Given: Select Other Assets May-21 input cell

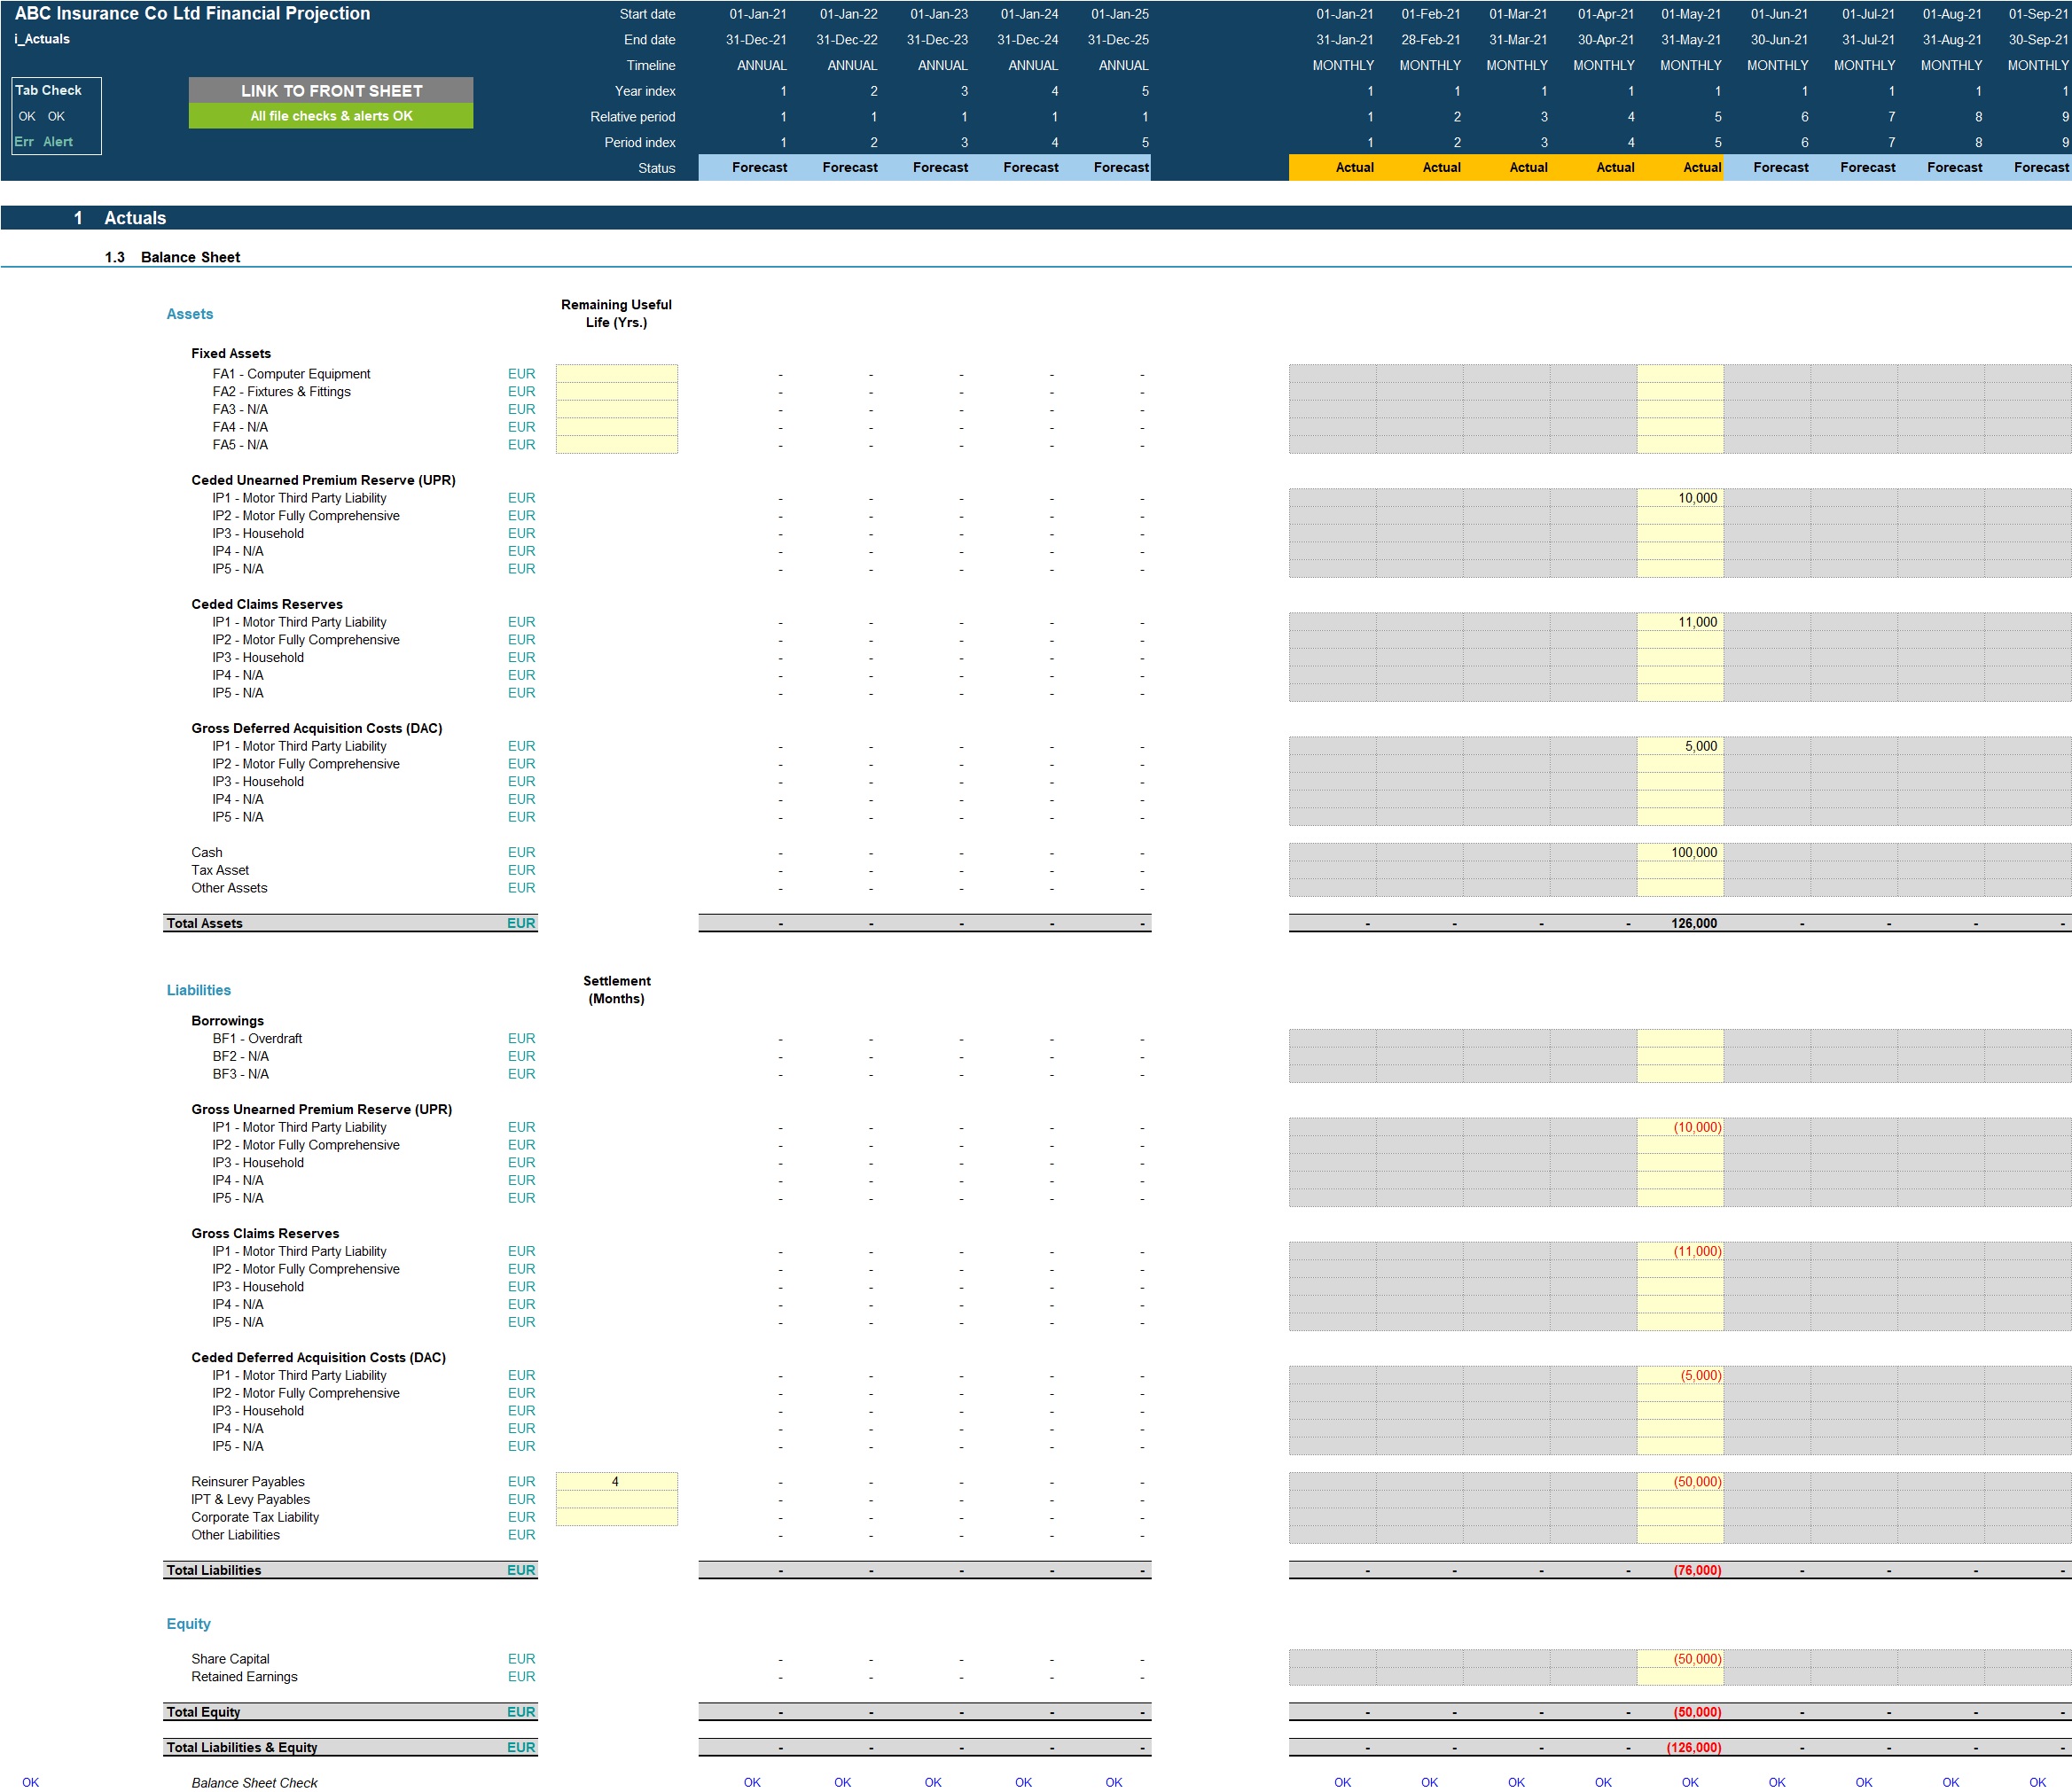Looking at the screenshot, I should click(1680, 888).
